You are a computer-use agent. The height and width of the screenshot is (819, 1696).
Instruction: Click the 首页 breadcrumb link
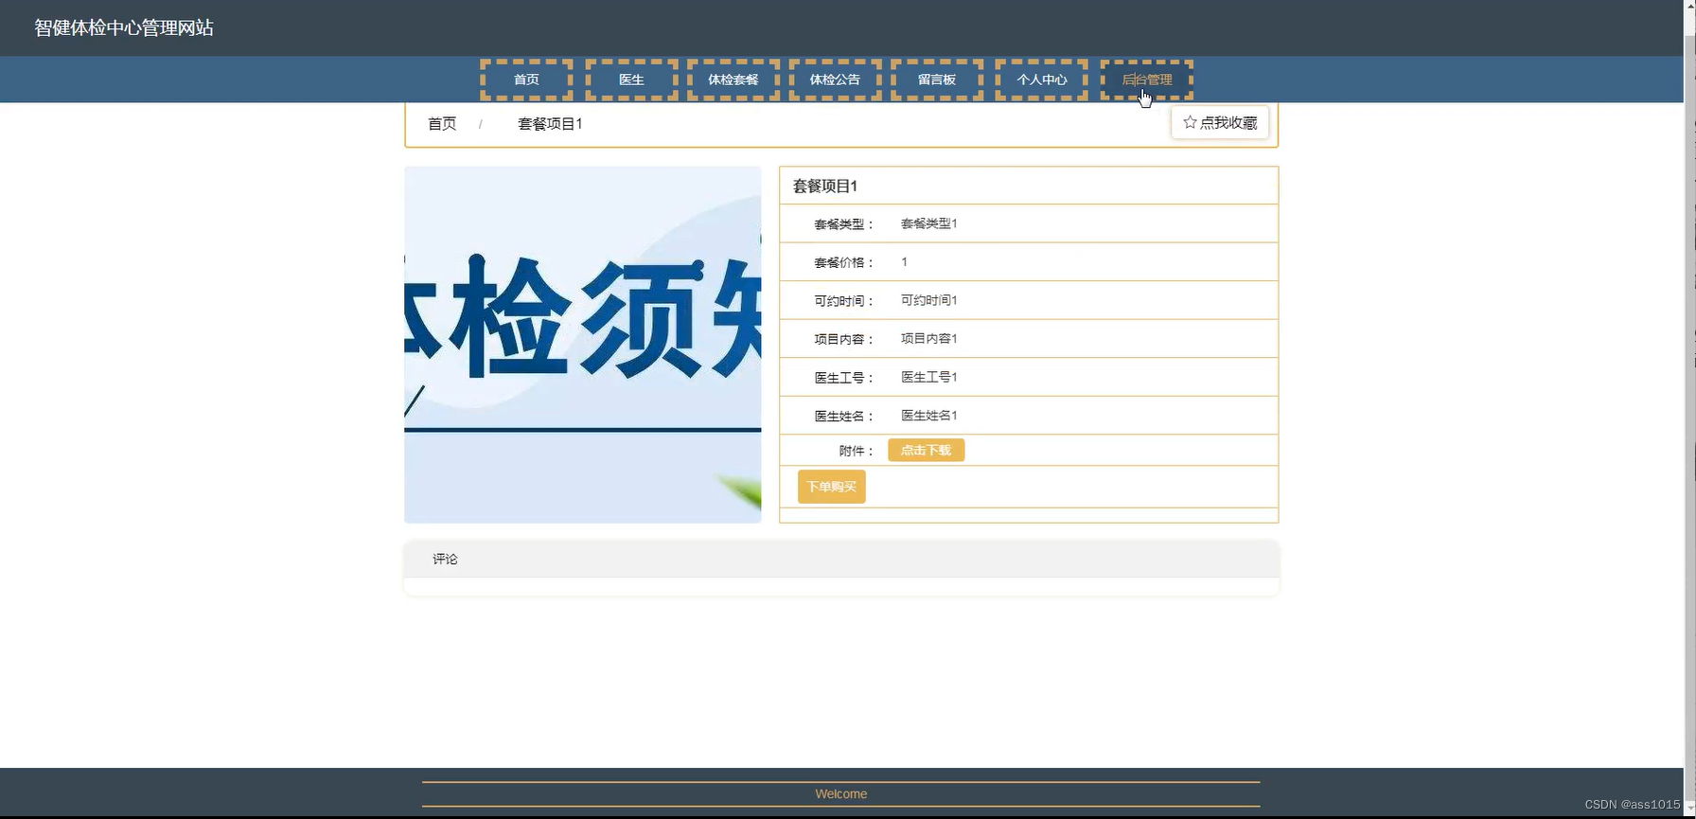(442, 124)
